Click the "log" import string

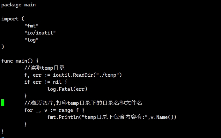(x=31, y=40)
